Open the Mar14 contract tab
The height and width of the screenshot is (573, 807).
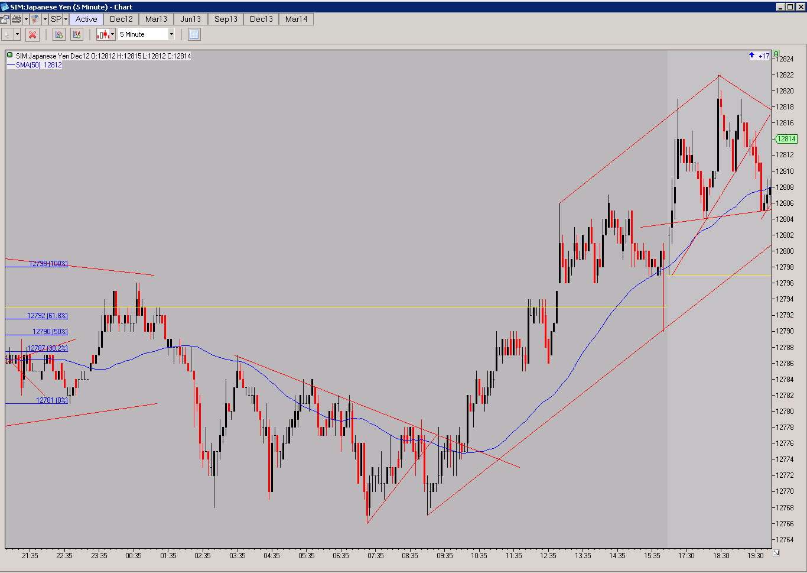point(296,19)
